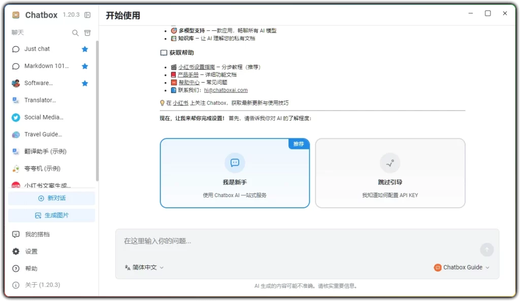Image resolution: width=520 pixels, height=301 pixels.
Task: Click the Translator chat avatar icon
Action: 16,100
